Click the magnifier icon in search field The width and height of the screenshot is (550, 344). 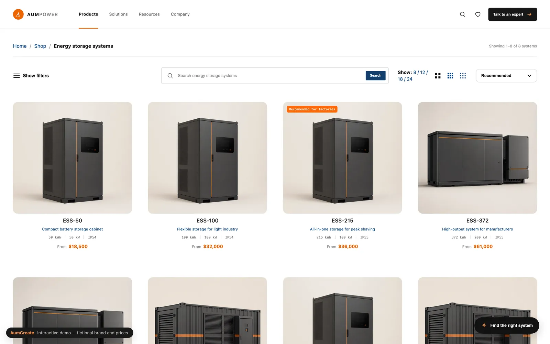point(170,76)
